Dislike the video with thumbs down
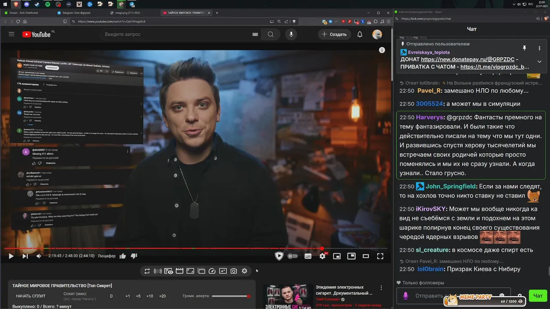The width and height of the screenshot is (550, 309). click(x=134, y=256)
